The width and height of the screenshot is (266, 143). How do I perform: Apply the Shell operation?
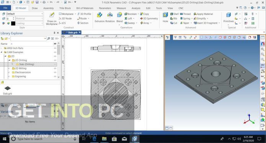pyautogui.click(x=175, y=14)
